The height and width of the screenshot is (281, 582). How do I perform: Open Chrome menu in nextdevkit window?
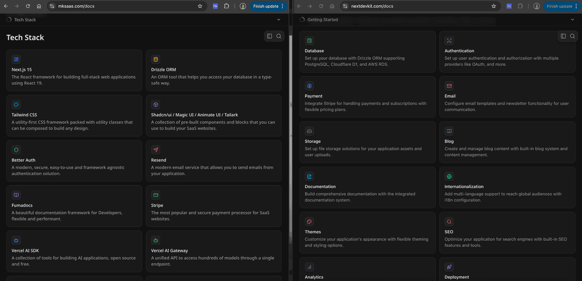coord(576,6)
